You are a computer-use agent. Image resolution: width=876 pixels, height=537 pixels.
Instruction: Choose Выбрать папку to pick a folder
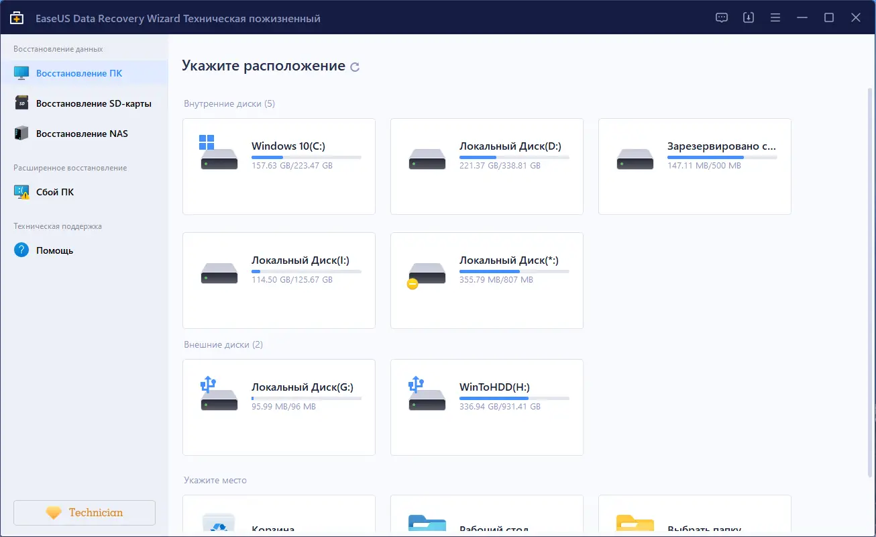pyautogui.click(x=694, y=520)
